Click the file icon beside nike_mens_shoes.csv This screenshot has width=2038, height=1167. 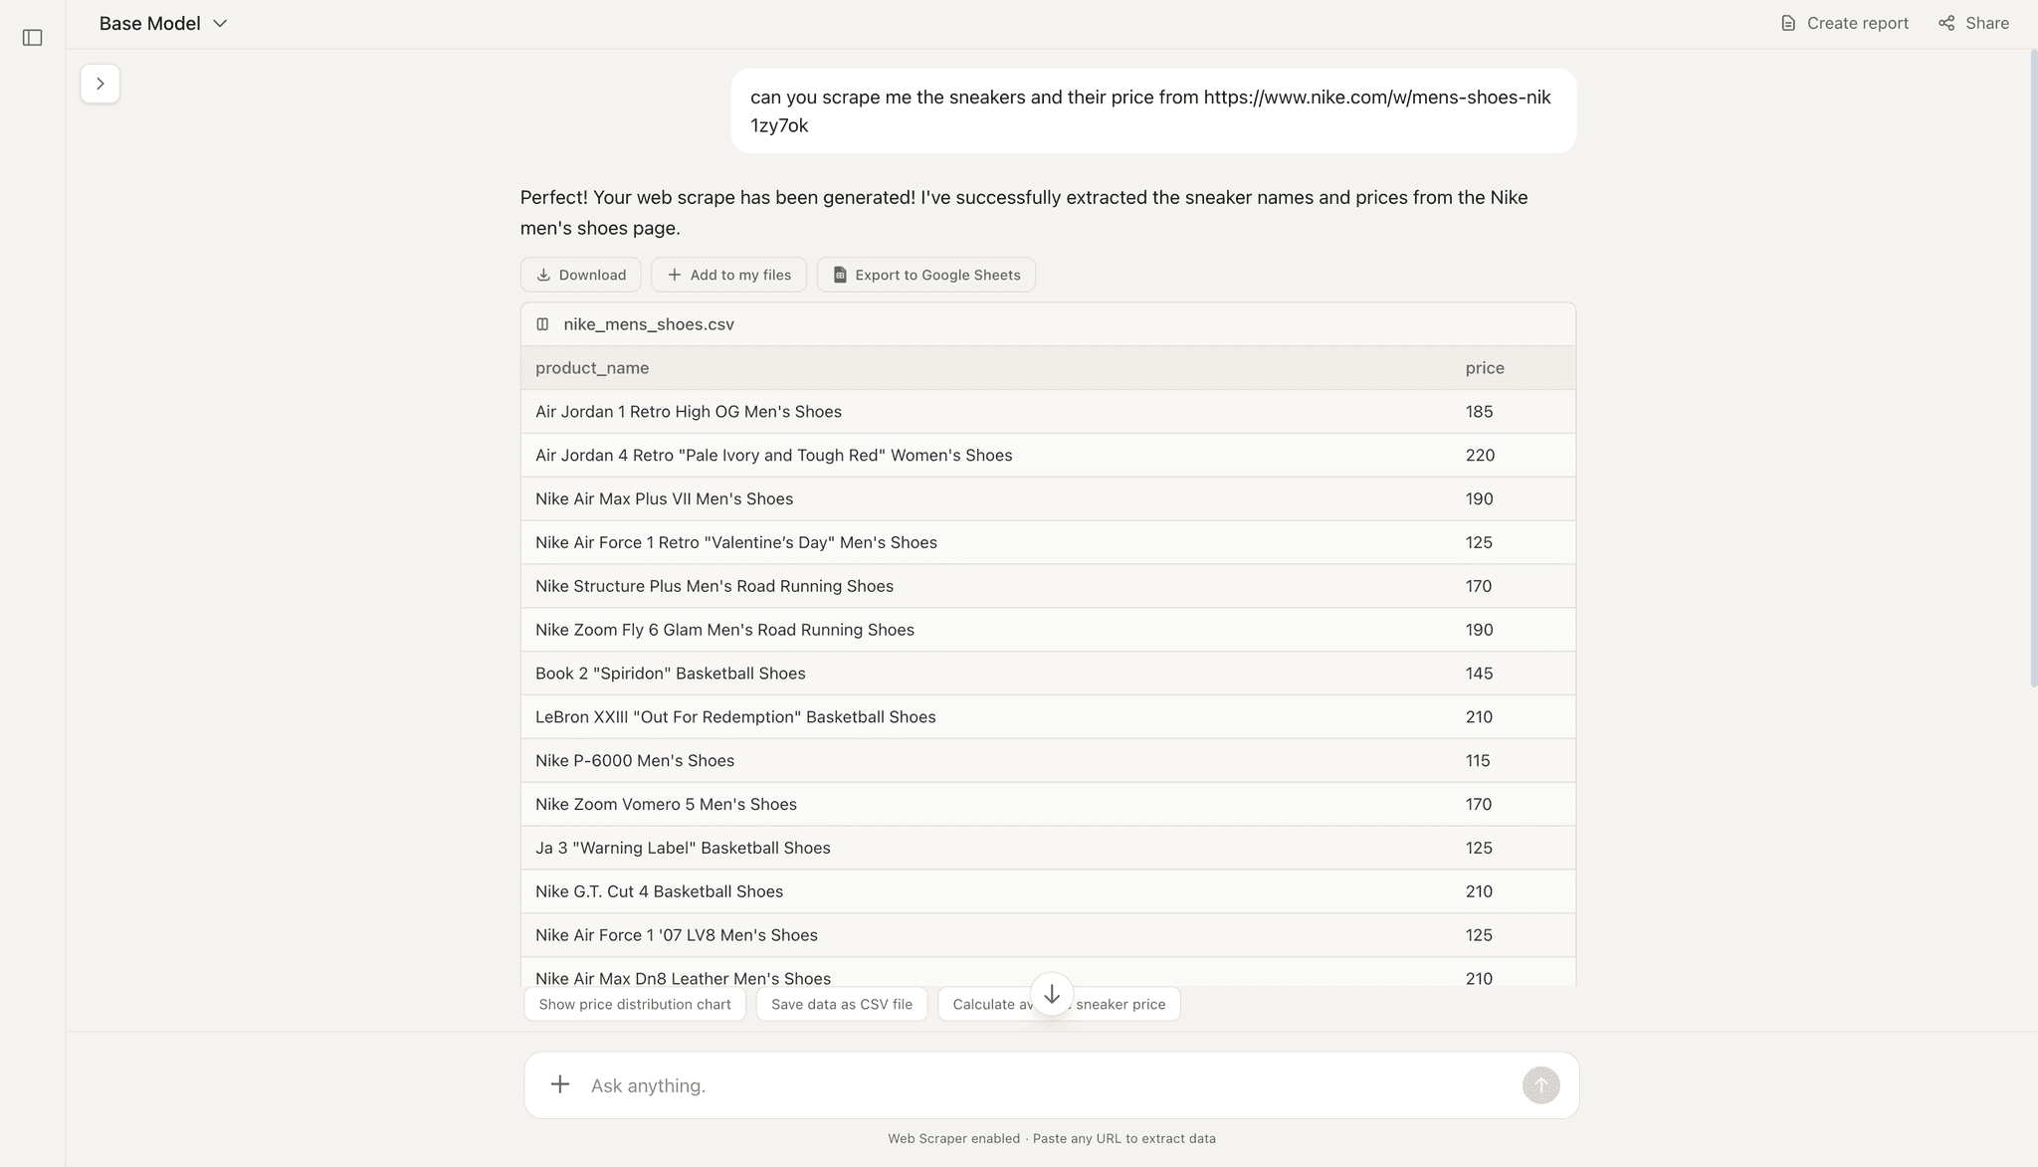(542, 323)
